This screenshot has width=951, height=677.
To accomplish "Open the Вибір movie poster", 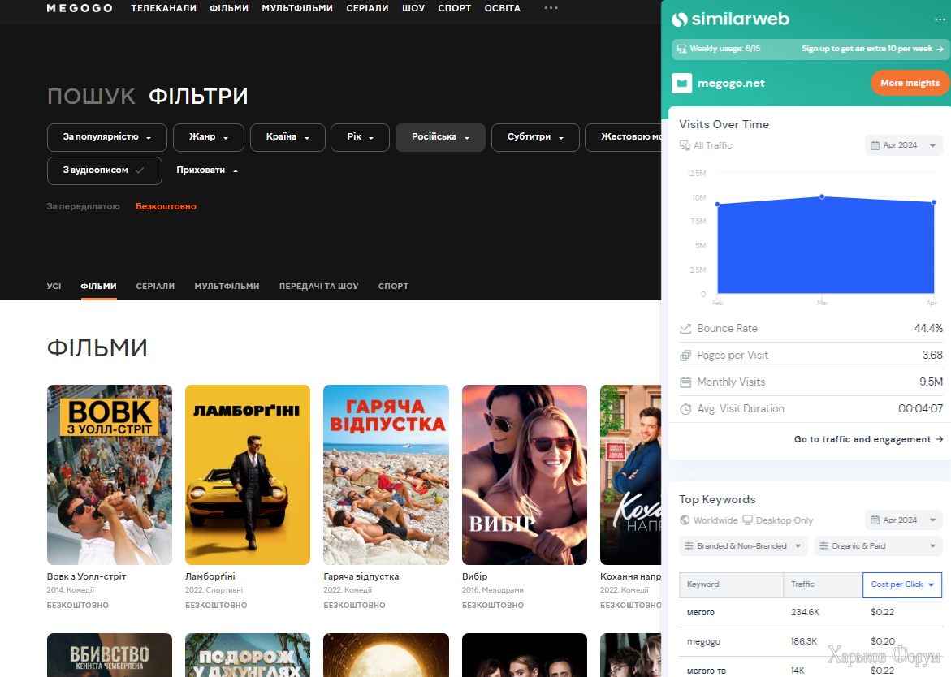I will point(525,475).
